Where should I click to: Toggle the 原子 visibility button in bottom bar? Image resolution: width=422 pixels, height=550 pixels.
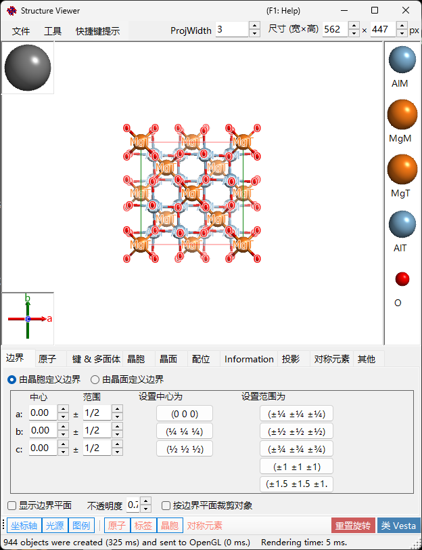tap(117, 526)
